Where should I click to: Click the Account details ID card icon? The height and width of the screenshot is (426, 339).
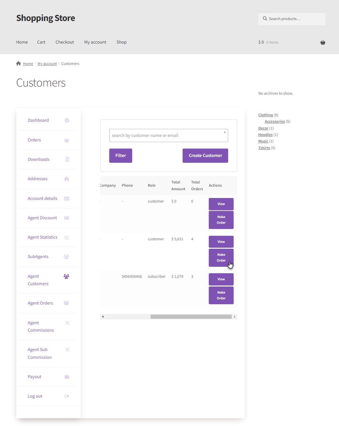[x=67, y=199]
